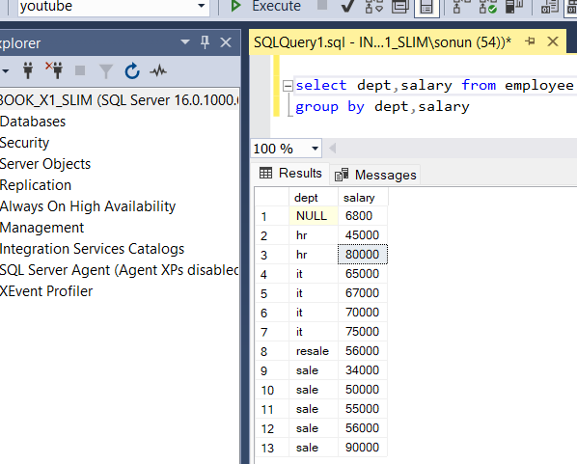577x464 pixels.
Task: Click the Filter funnel icon in Object Explorer
Action: 106,71
